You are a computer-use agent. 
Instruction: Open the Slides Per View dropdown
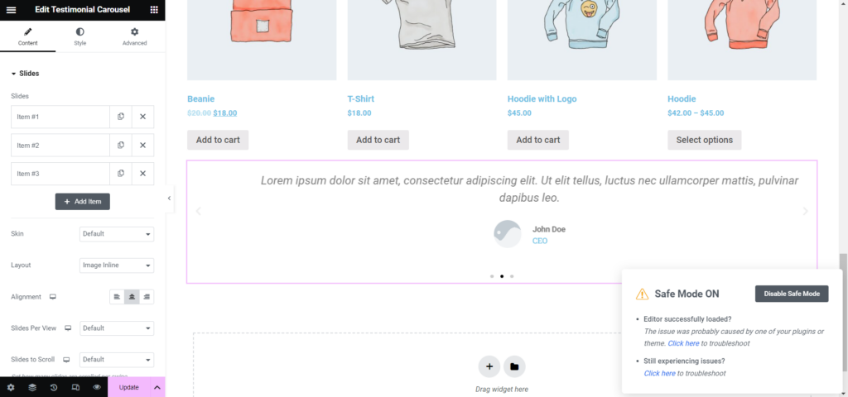click(x=117, y=328)
